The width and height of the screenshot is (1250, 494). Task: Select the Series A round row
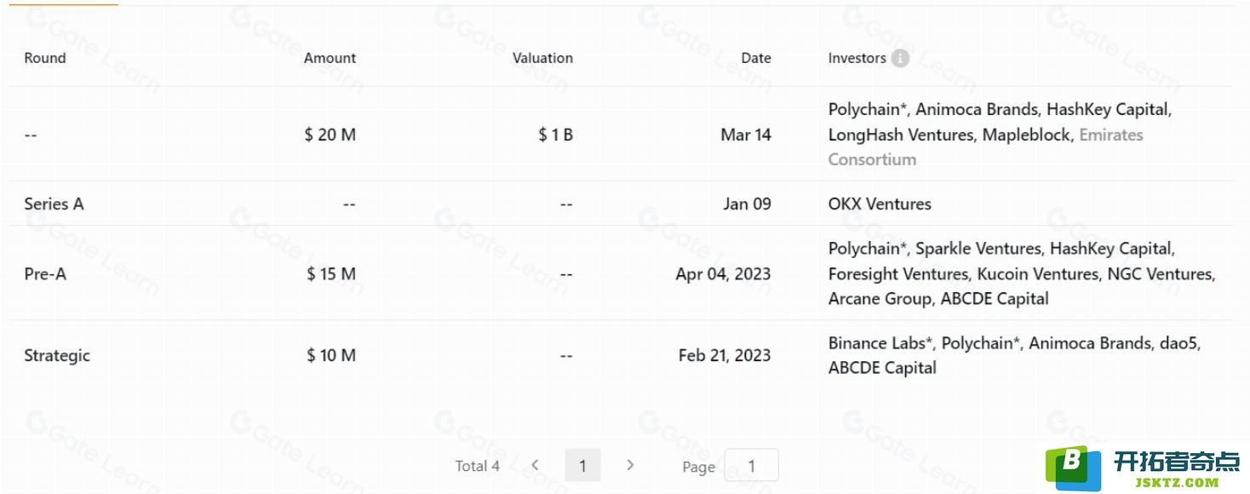coord(621,204)
